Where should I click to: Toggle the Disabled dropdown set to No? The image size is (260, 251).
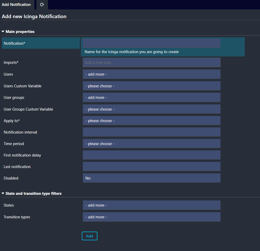(151, 178)
